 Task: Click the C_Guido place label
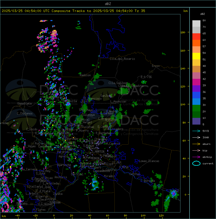click(32, 129)
